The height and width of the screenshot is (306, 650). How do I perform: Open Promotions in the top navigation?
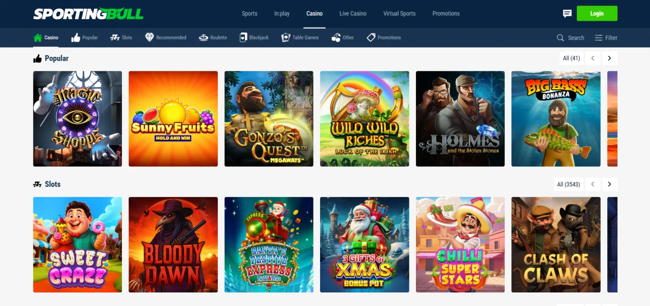click(x=446, y=14)
